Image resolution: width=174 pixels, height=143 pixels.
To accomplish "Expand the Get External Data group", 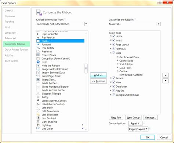I will tap(117, 57).
